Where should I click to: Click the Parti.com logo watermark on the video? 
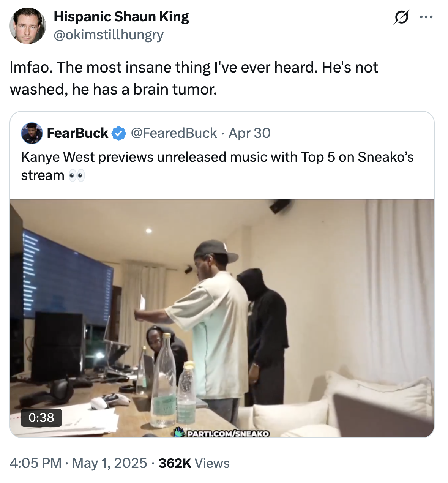click(x=178, y=434)
